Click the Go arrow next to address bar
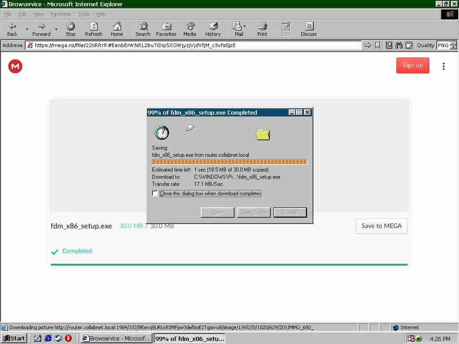The width and height of the screenshot is (459, 344). [368, 45]
